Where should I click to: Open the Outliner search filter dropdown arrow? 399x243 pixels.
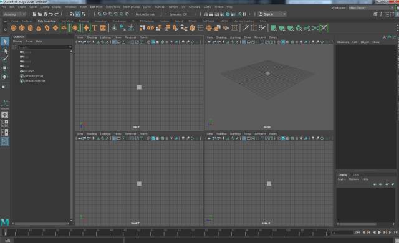pyautogui.click(x=70, y=47)
